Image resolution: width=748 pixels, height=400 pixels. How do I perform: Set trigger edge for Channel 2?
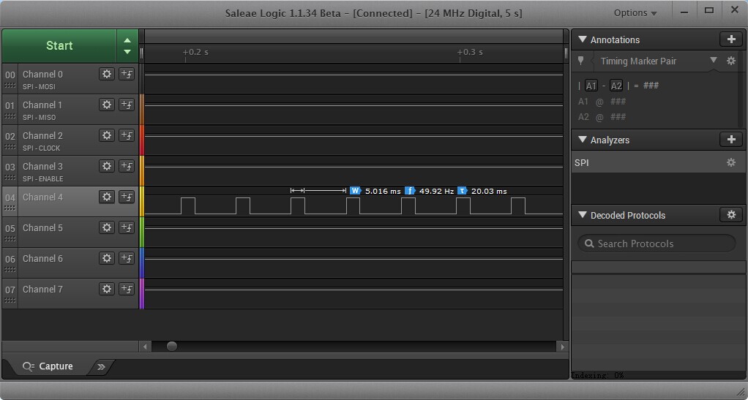[x=127, y=135]
